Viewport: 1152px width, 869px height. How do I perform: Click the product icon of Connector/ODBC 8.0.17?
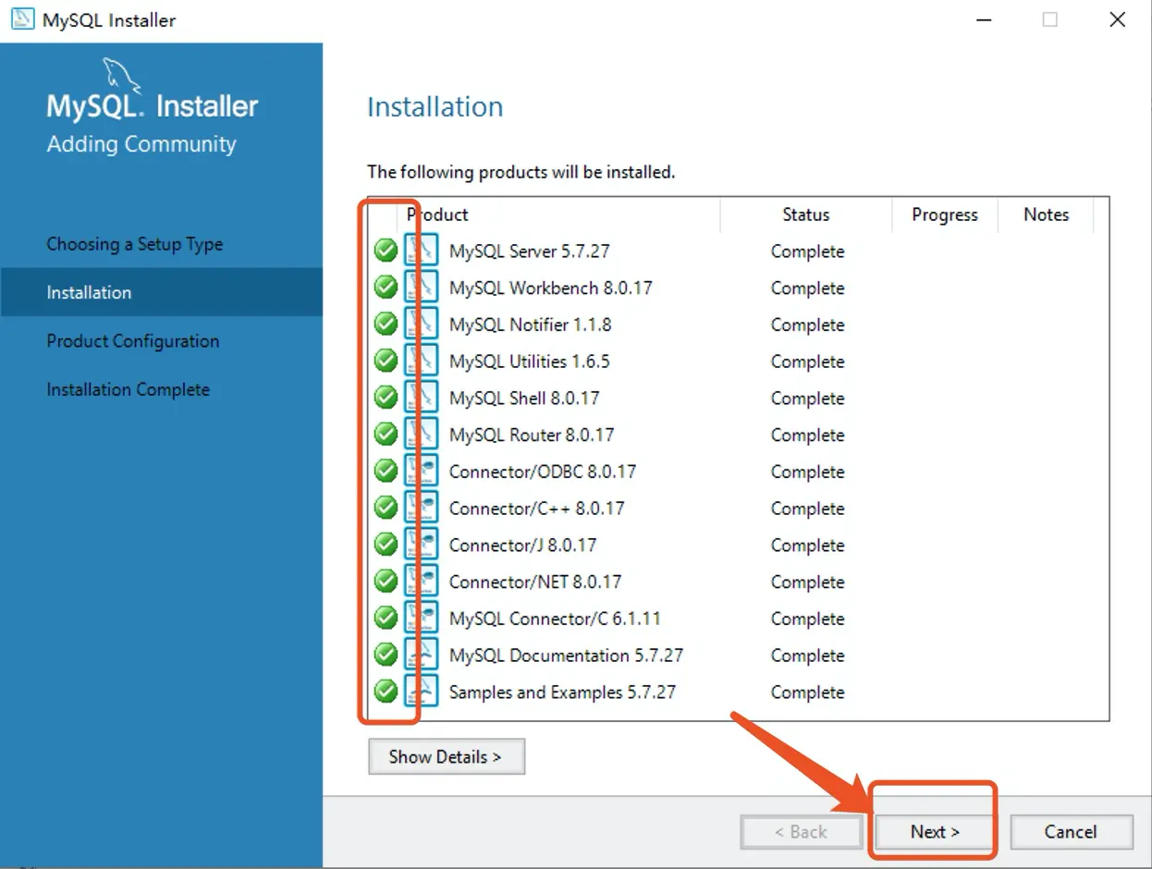pos(422,471)
